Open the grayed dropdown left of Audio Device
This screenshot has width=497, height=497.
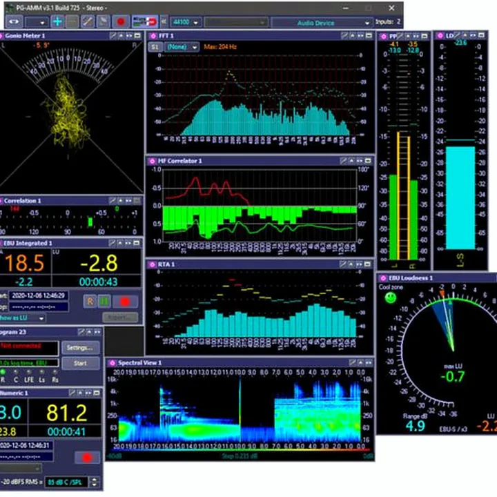pos(236,23)
